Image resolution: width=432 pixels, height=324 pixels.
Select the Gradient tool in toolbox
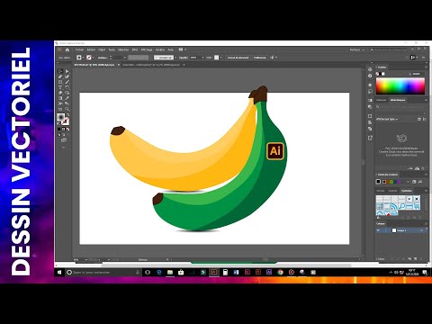(60, 98)
